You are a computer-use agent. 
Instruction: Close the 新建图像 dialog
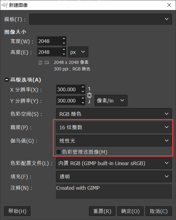pos(169,5)
